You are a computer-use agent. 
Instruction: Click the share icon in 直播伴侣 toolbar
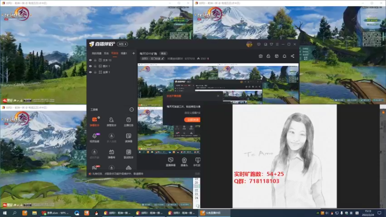click(292, 56)
